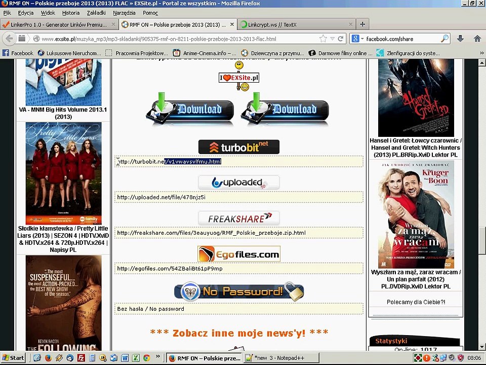Screen dimensions: 486x365
Task: Click the search magnifier icon
Action: [x=444, y=39]
